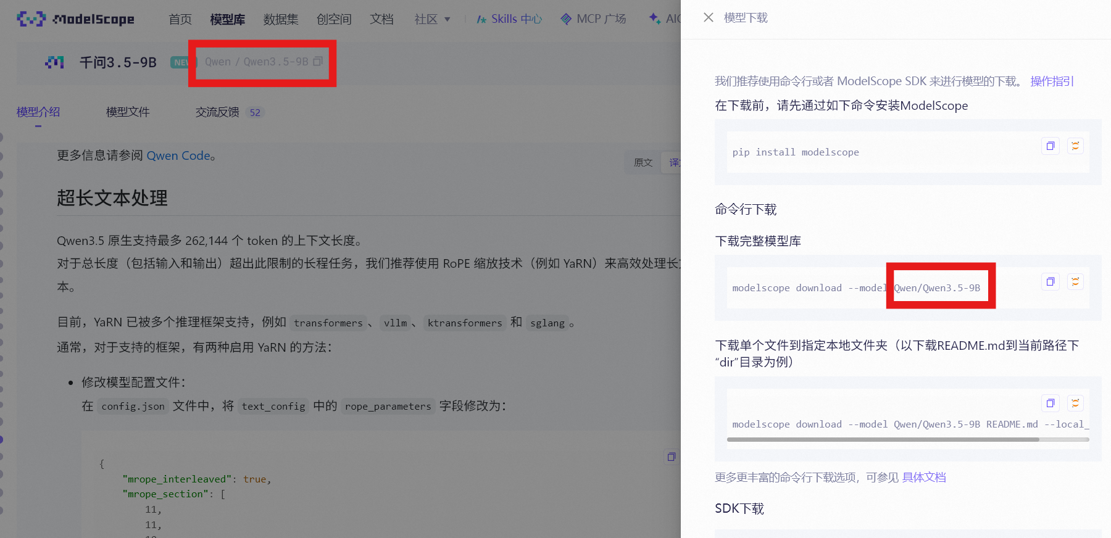Viewport: 1111px width, 538px height.
Task: Click the rope_parameters inline code
Action: tap(388, 406)
